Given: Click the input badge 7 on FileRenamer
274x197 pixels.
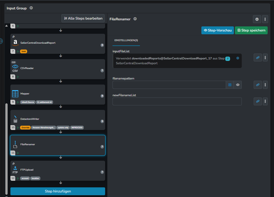Looking at the screenshot, I should [102, 147].
